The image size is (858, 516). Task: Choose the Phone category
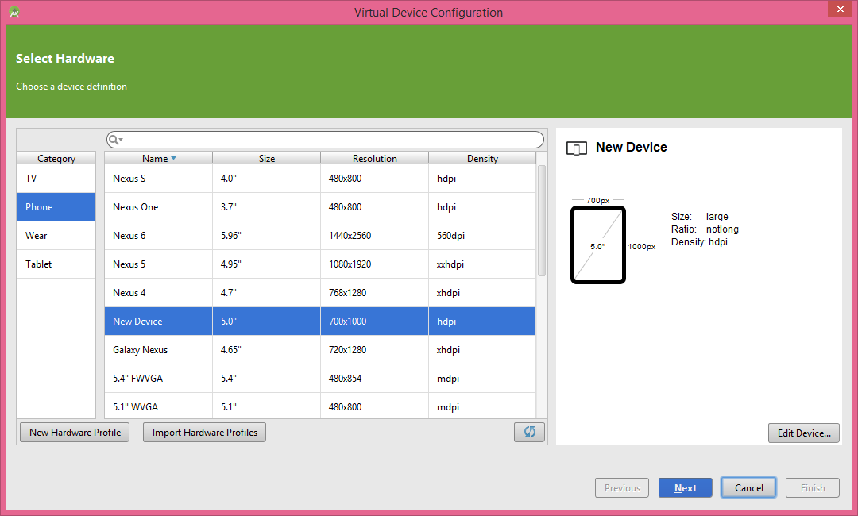[56, 207]
